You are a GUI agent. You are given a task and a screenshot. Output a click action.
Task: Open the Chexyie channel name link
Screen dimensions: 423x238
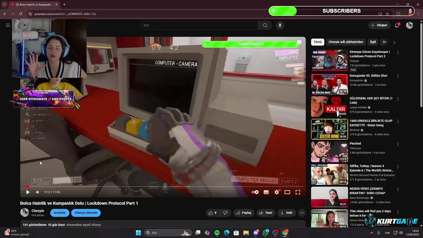(x=38, y=211)
